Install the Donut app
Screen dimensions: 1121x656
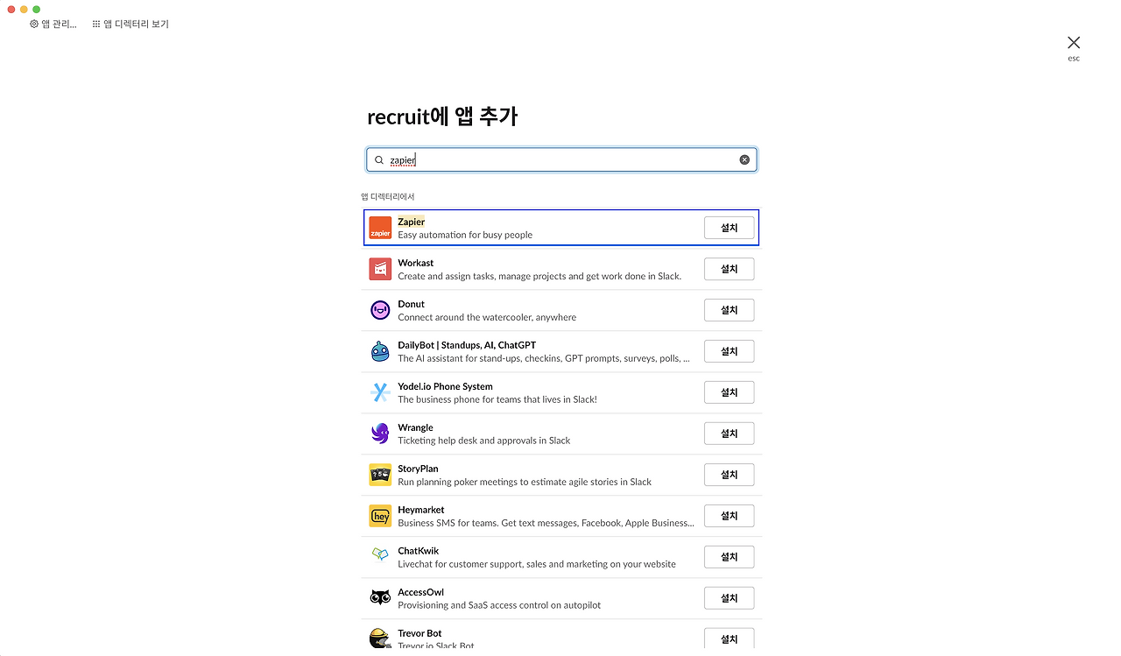729,310
